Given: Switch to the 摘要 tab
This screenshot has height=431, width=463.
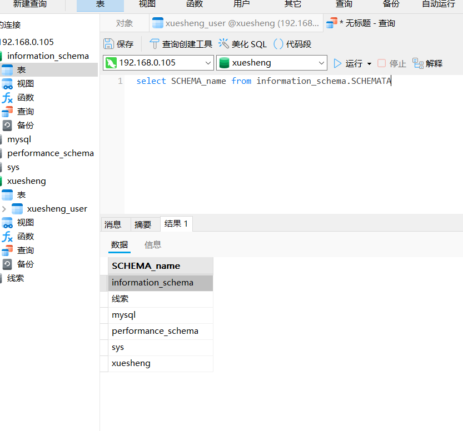Looking at the screenshot, I should pyautogui.click(x=143, y=224).
